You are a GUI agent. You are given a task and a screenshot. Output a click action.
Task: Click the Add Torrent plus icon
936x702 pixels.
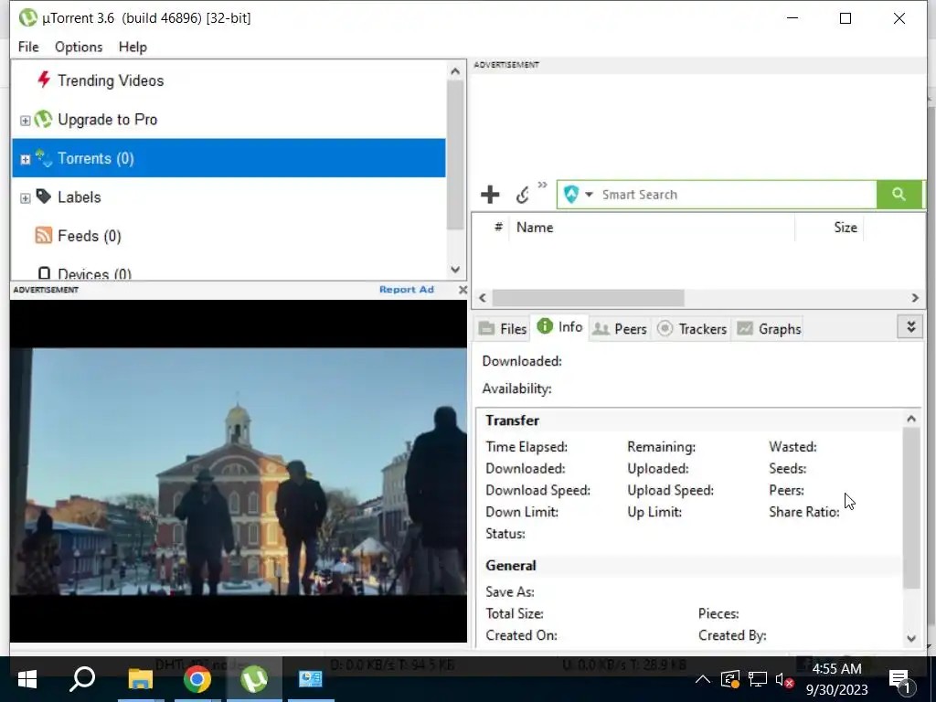[x=490, y=195]
